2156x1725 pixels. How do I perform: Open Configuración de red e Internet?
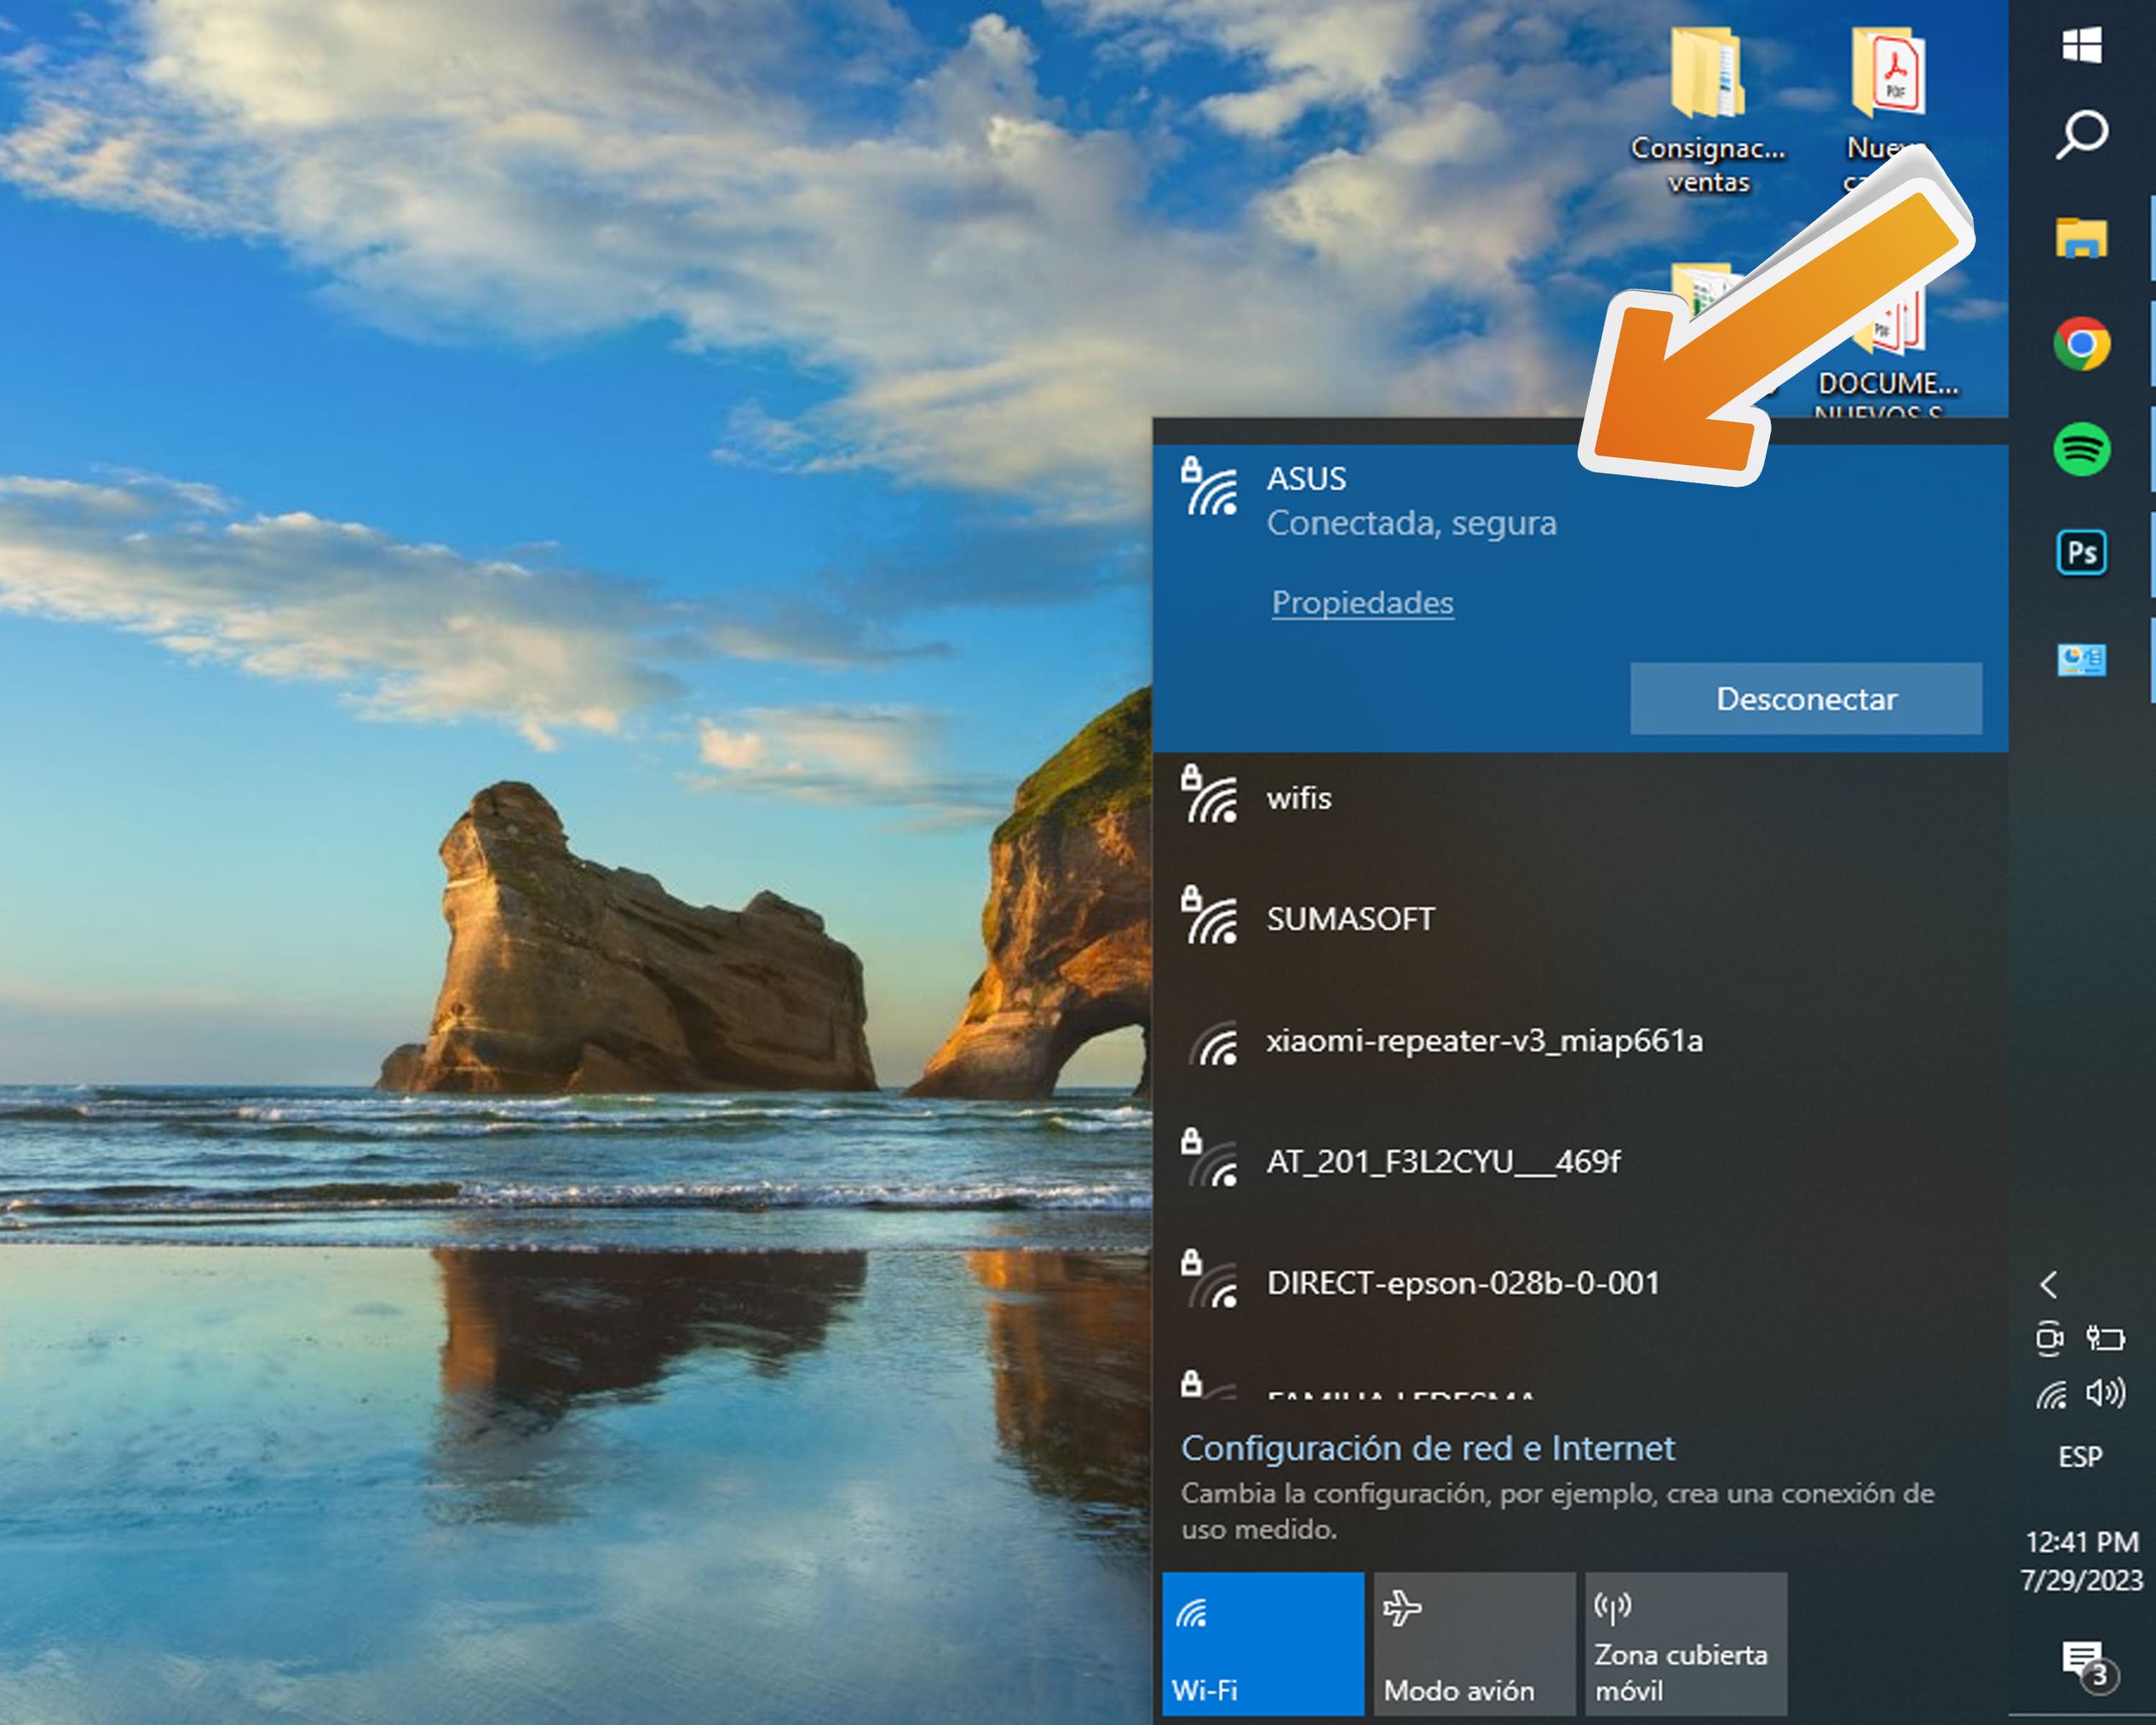point(1427,1448)
